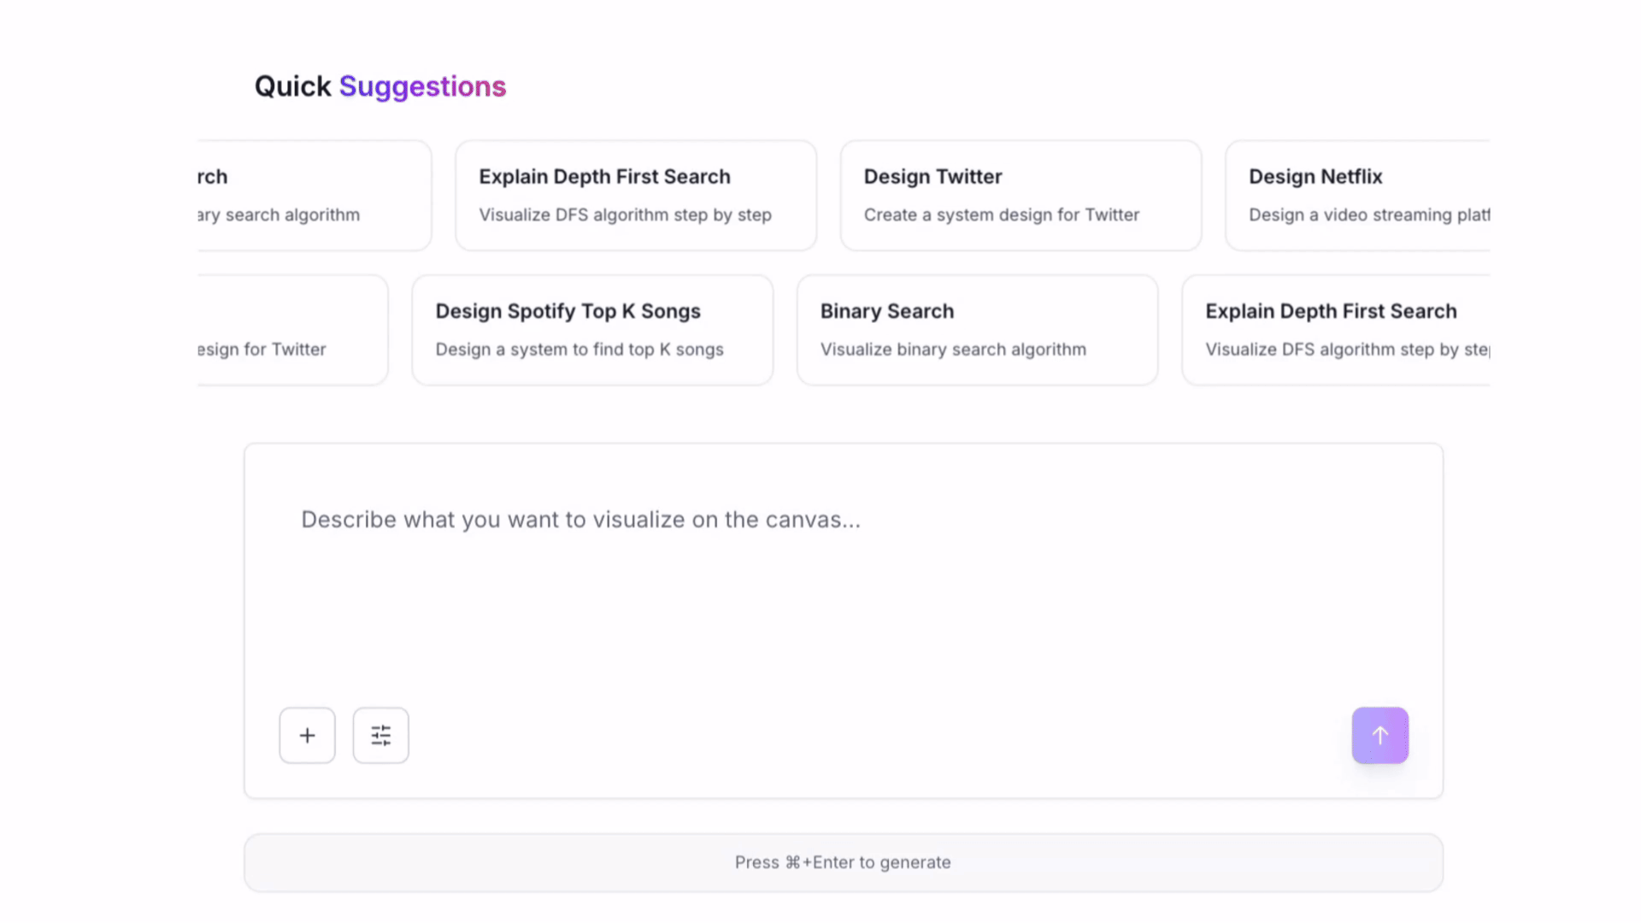This screenshot has width=1641, height=923.
Task: Click Design a video streaming platform description
Action: pos(1368,215)
